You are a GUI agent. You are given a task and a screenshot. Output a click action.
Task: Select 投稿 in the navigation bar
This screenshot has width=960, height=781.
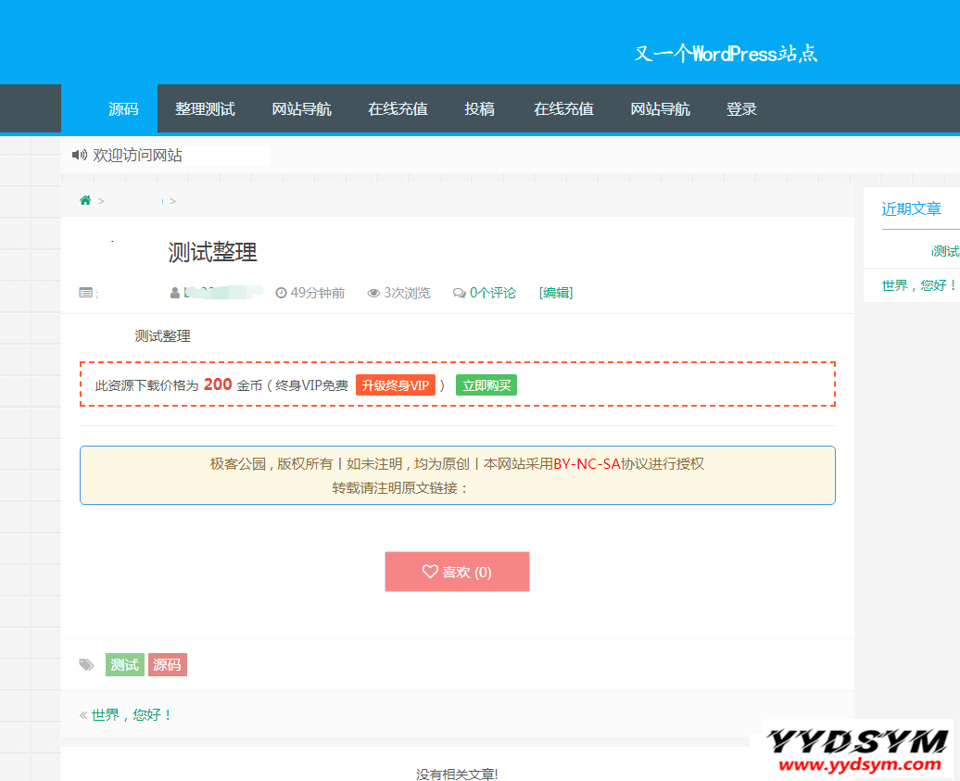pyautogui.click(x=479, y=108)
